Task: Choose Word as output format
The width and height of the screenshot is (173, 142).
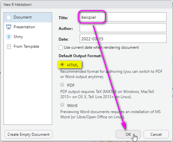Action: [62, 105]
